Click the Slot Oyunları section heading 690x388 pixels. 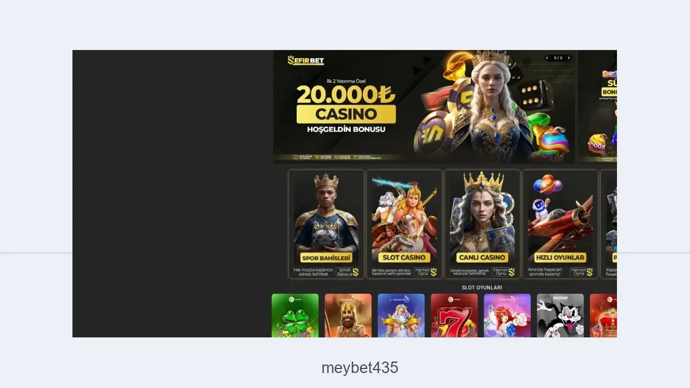tap(482, 287)
